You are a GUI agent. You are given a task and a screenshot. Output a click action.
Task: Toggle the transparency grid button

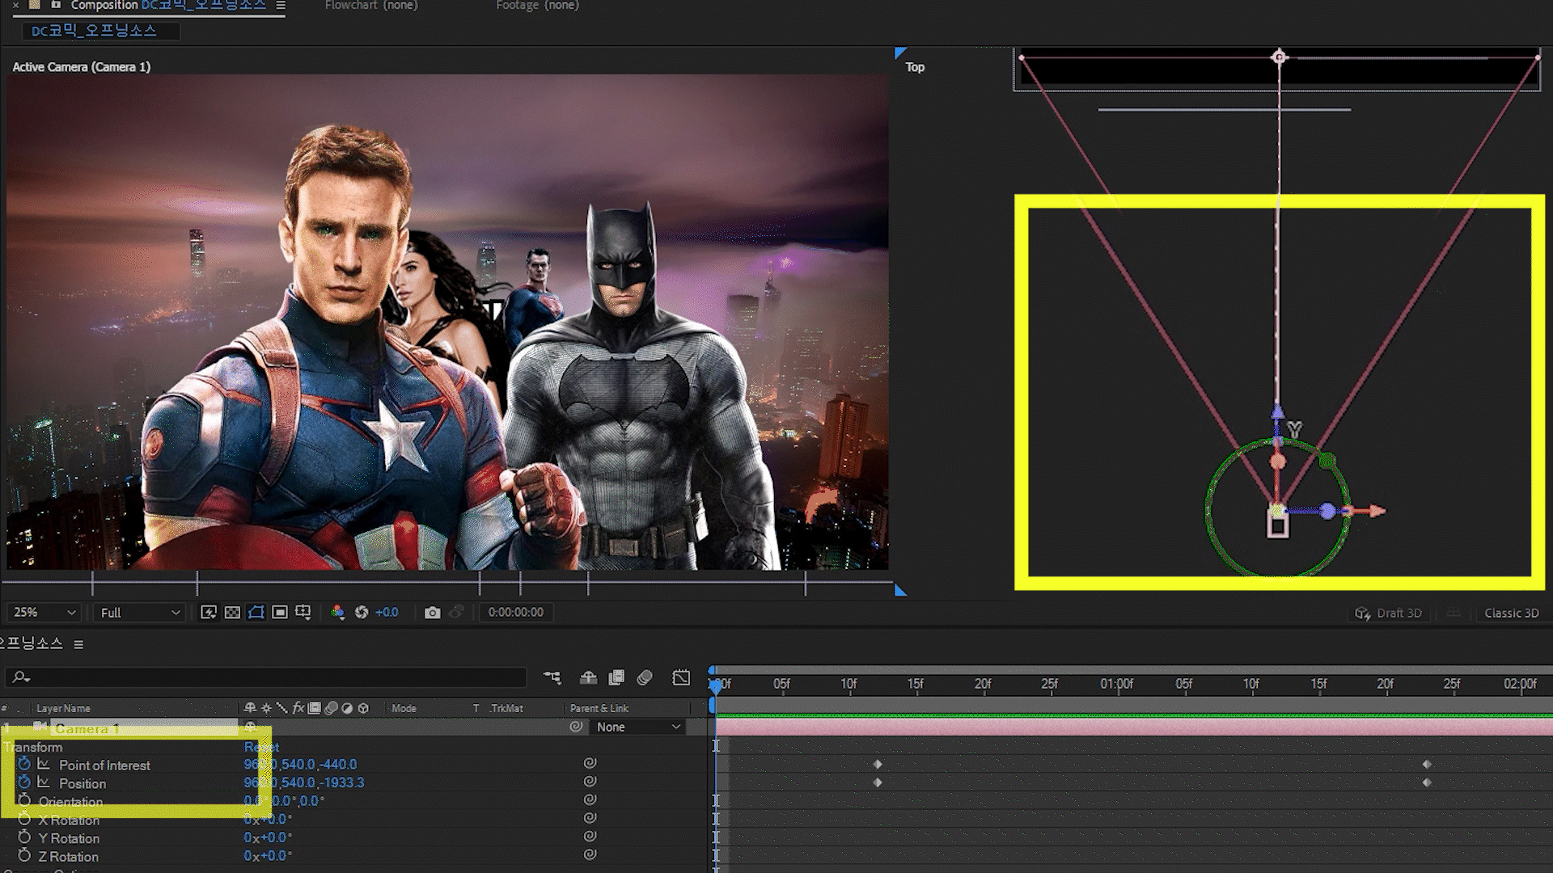[232, 613]
